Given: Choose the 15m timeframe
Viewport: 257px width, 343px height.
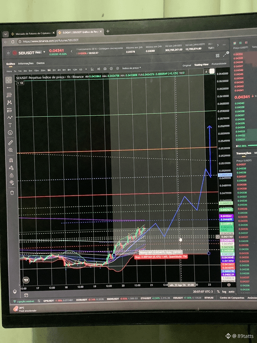Looking at the screenshot, I should [x=36, y=71].
